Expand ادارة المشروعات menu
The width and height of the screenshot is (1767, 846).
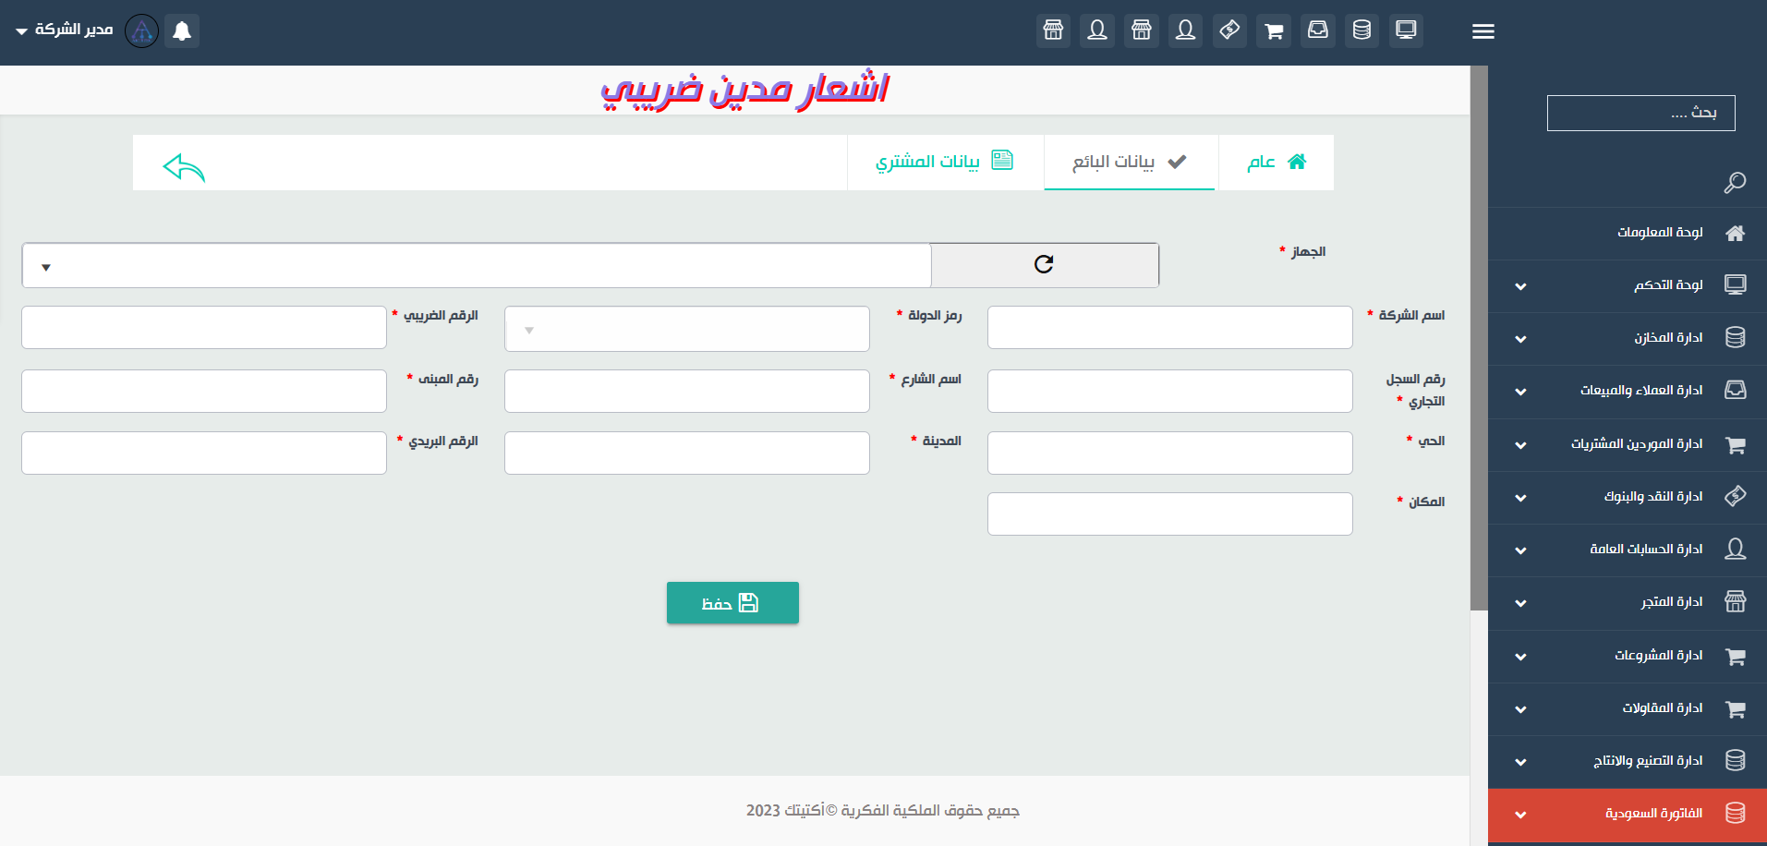pos(1628,656)
